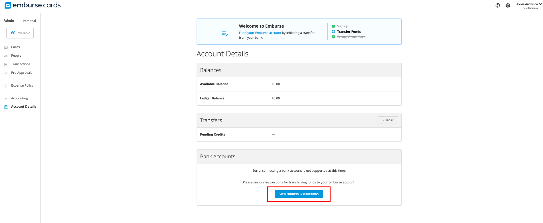This screenshot has height=223, width=543.
Task: Click the Available Balance label
Action: pos(214,84)
